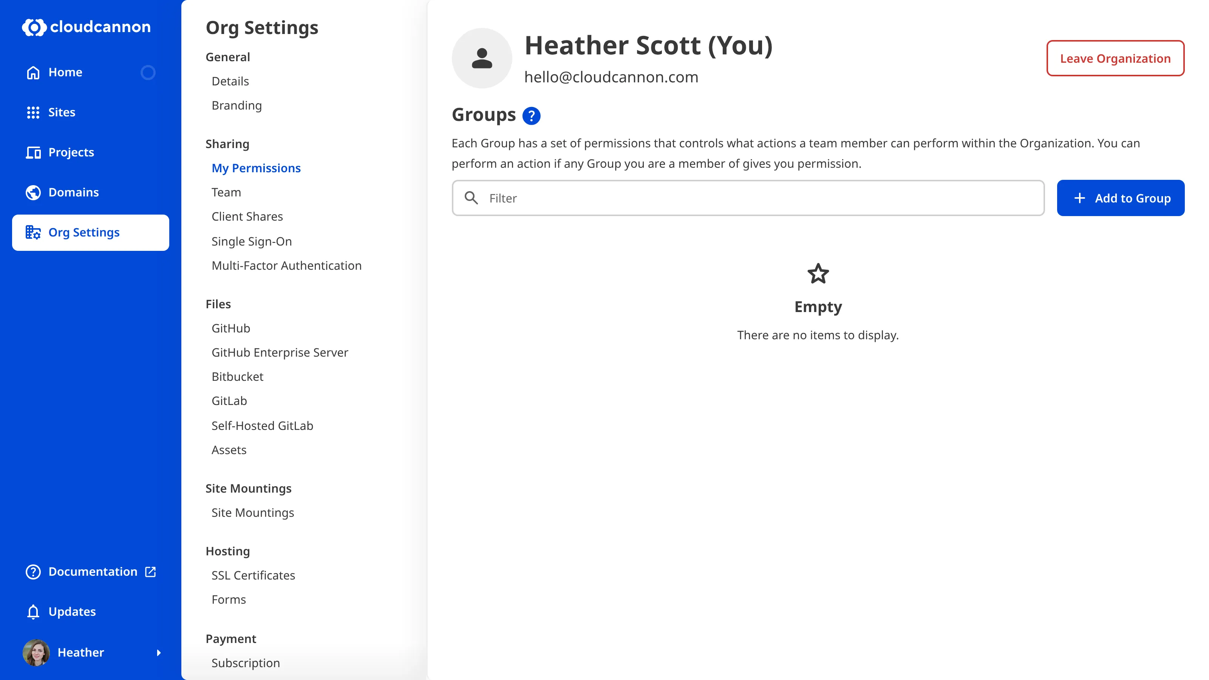Open Home via its house icon
This screenshot has width=1209, height=680.
tap(33, 72)
